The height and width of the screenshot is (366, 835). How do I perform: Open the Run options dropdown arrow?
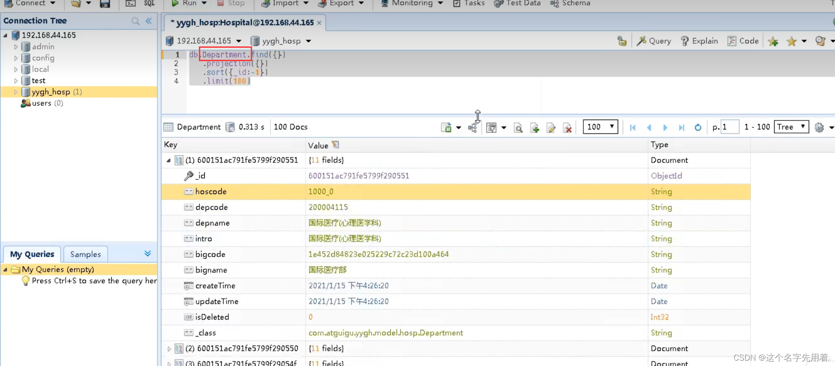[204, 3]
